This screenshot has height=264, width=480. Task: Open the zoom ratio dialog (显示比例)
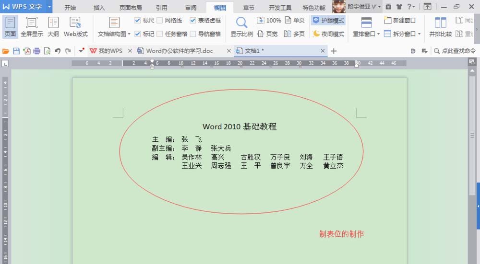(241, 27)
